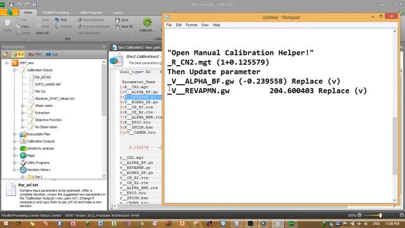Select File.Cio in the tree
The height and width of the screenshot is (228, 405).
click(40, 91)
